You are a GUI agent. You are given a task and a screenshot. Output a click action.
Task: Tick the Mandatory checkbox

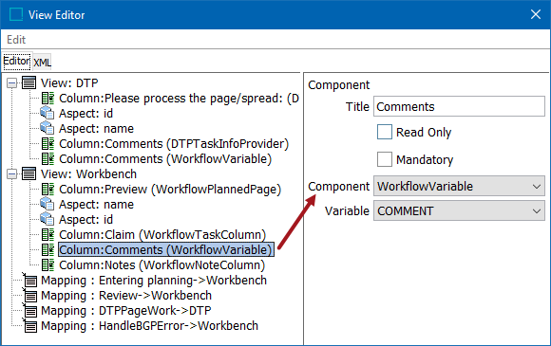tap(385, 159)
